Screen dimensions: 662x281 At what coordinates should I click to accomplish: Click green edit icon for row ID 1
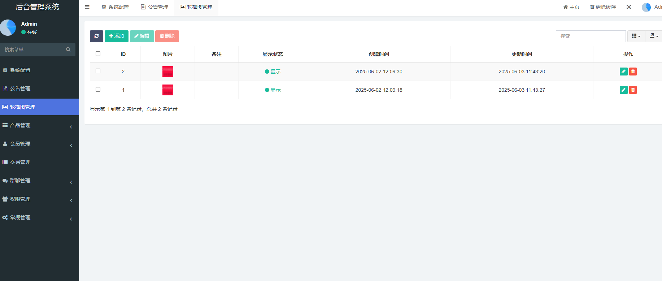pos(623,90)
